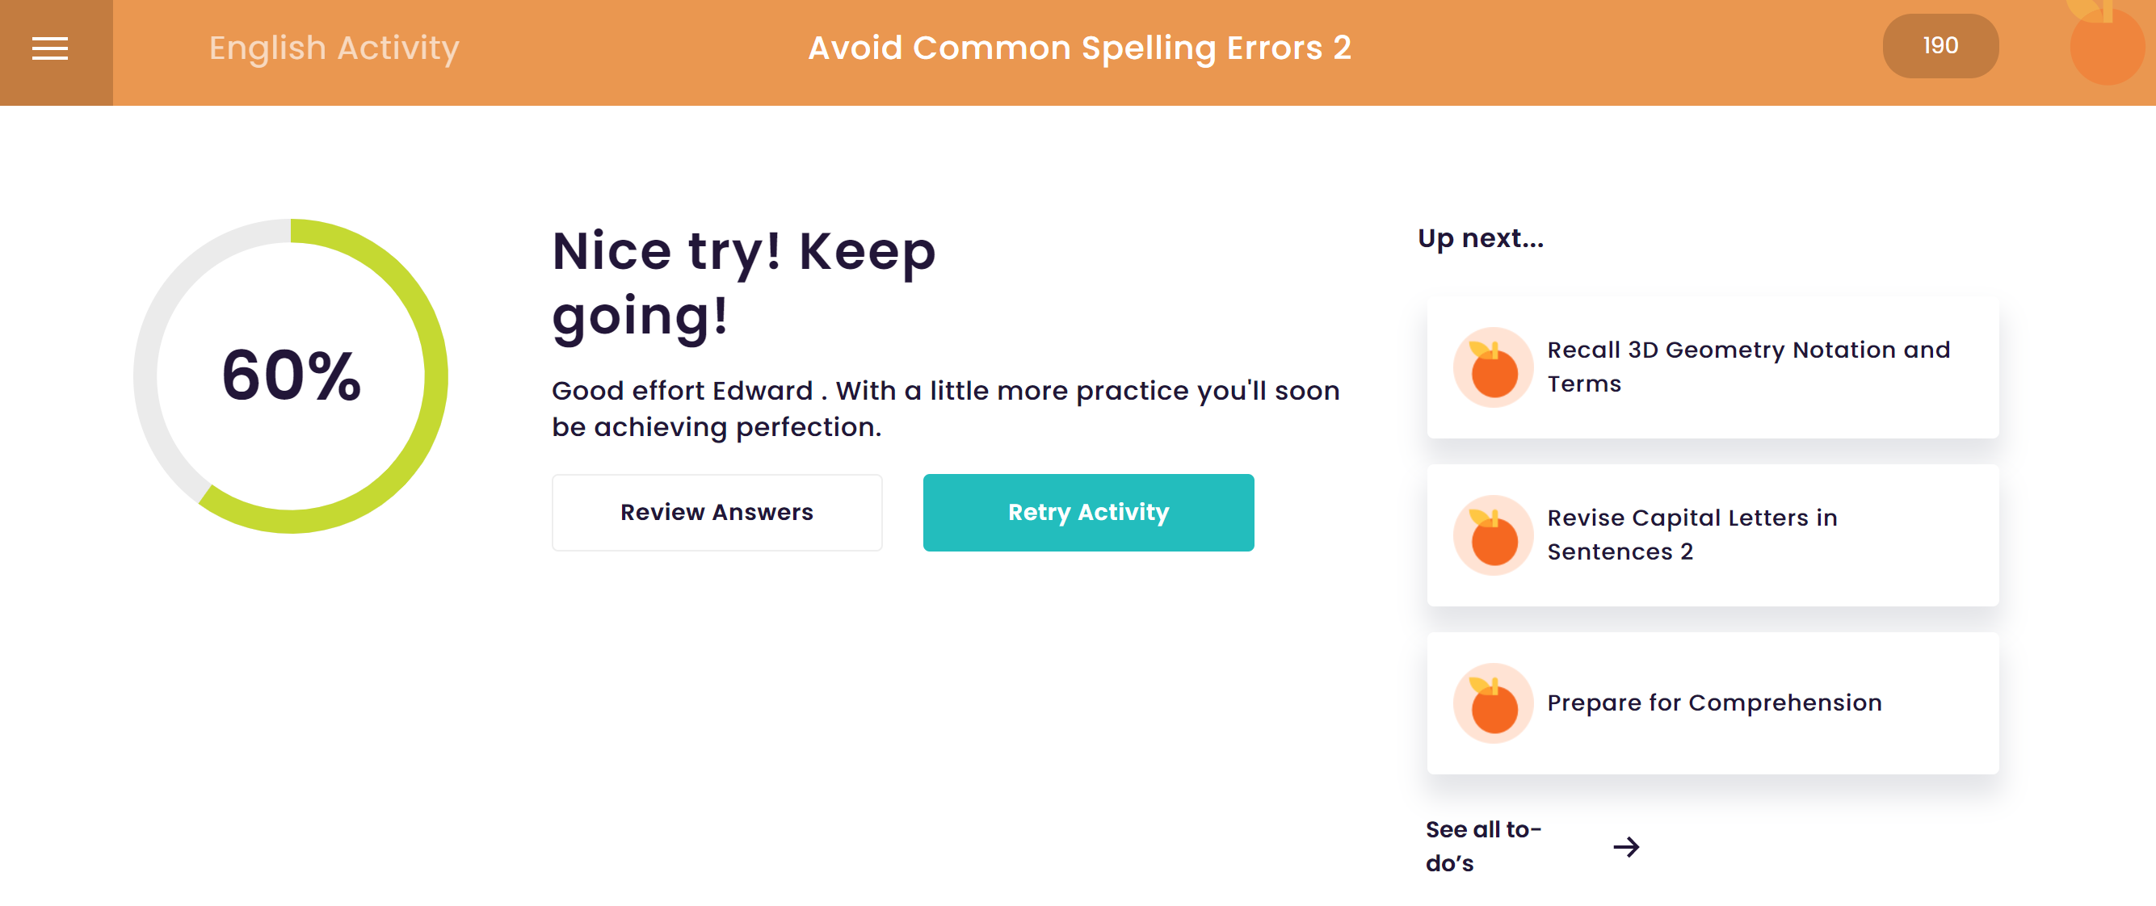Open Review Answers
This screenshot has height=906, width=2156.
click(x=717, y=512)
